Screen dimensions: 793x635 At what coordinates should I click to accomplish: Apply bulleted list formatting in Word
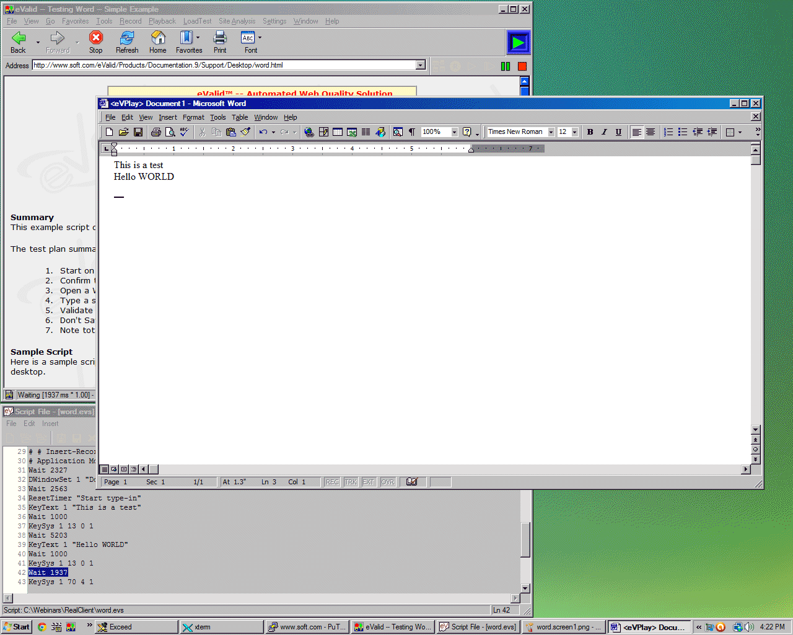pos(683,132)
